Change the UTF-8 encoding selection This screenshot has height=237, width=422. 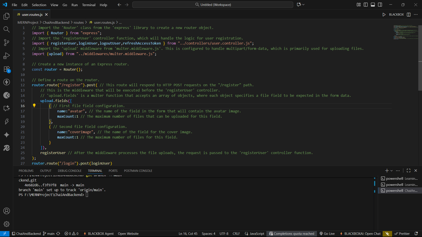[224, 233]
